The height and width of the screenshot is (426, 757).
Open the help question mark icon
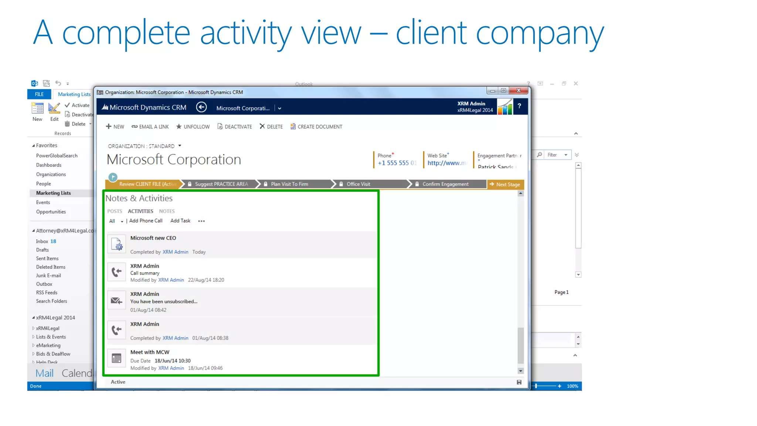(x=519, y=106)
